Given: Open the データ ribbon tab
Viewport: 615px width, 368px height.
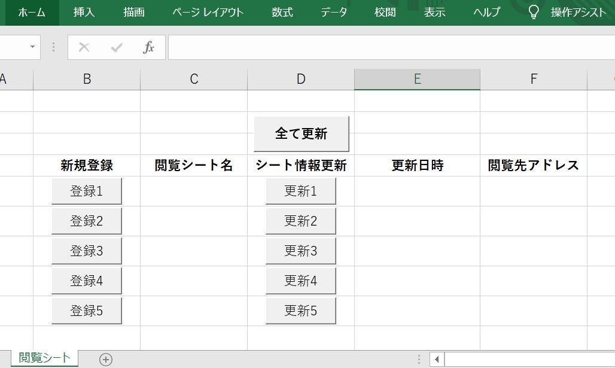Looking at the screenshot, I should [334, 13].
